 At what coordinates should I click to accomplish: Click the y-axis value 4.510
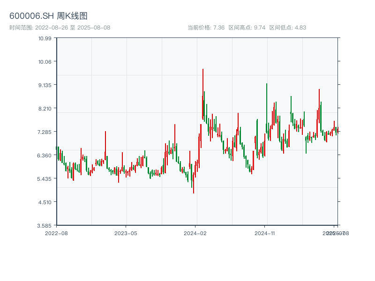[45, 202]
